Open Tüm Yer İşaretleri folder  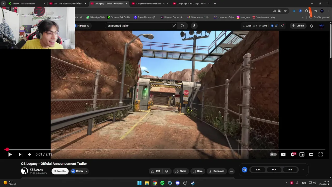coord(320,17)
